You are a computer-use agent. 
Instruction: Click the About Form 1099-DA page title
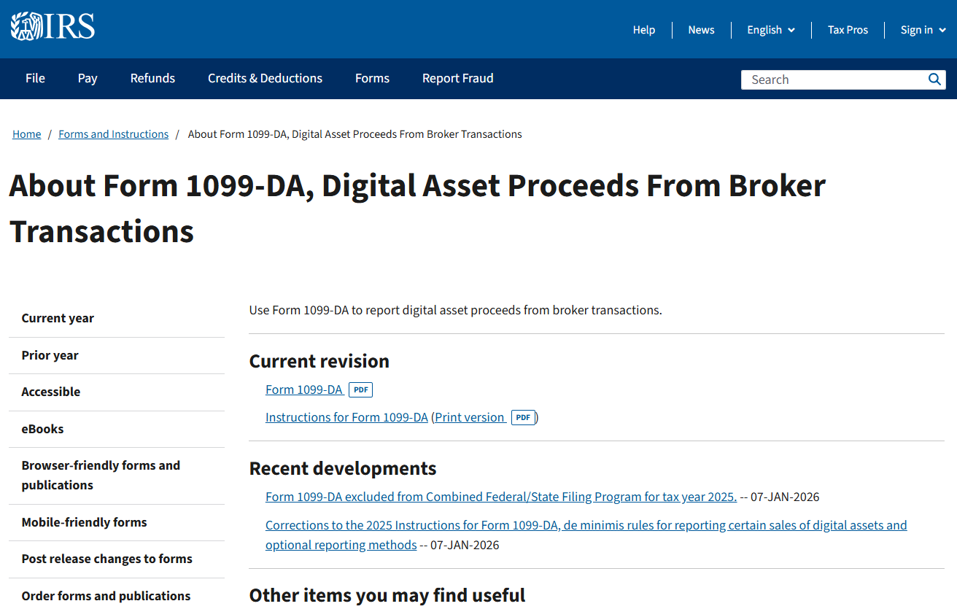coord(417,208)
